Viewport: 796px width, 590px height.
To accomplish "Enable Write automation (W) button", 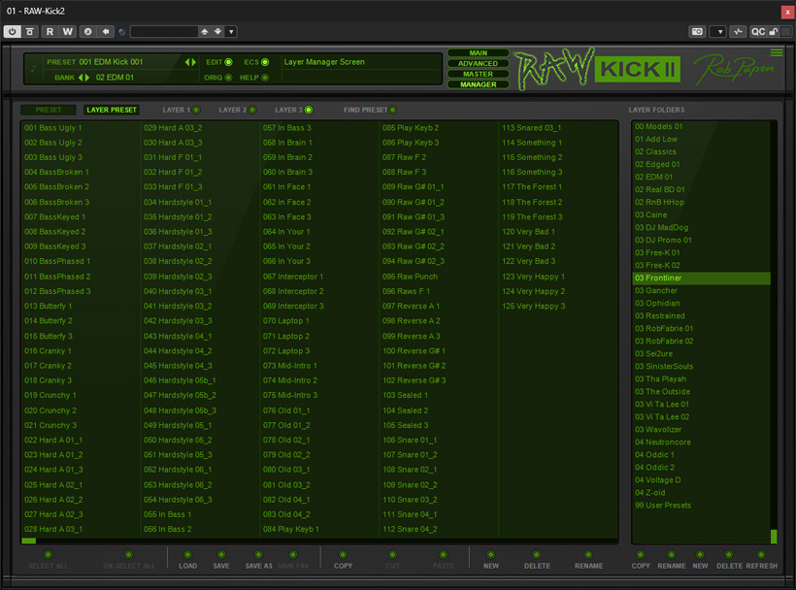I will click(68, 31).
